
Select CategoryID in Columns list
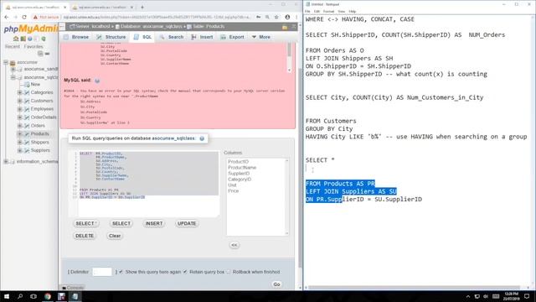click(x=240, y=180)
